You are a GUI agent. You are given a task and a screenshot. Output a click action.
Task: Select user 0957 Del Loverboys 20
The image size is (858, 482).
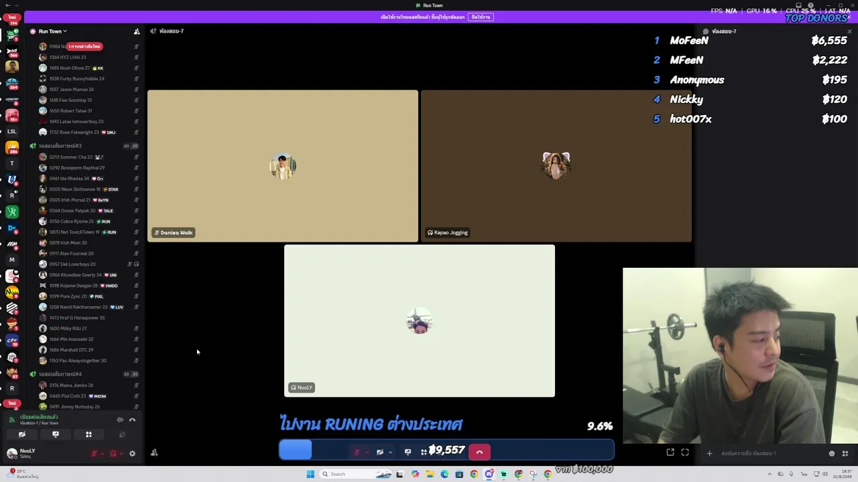[x=88, y=264]
